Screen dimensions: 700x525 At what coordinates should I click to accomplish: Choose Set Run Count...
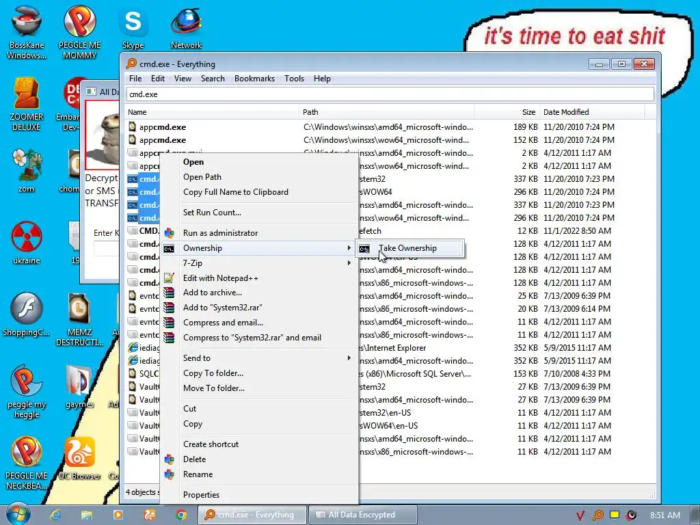[x=259, y=213]
